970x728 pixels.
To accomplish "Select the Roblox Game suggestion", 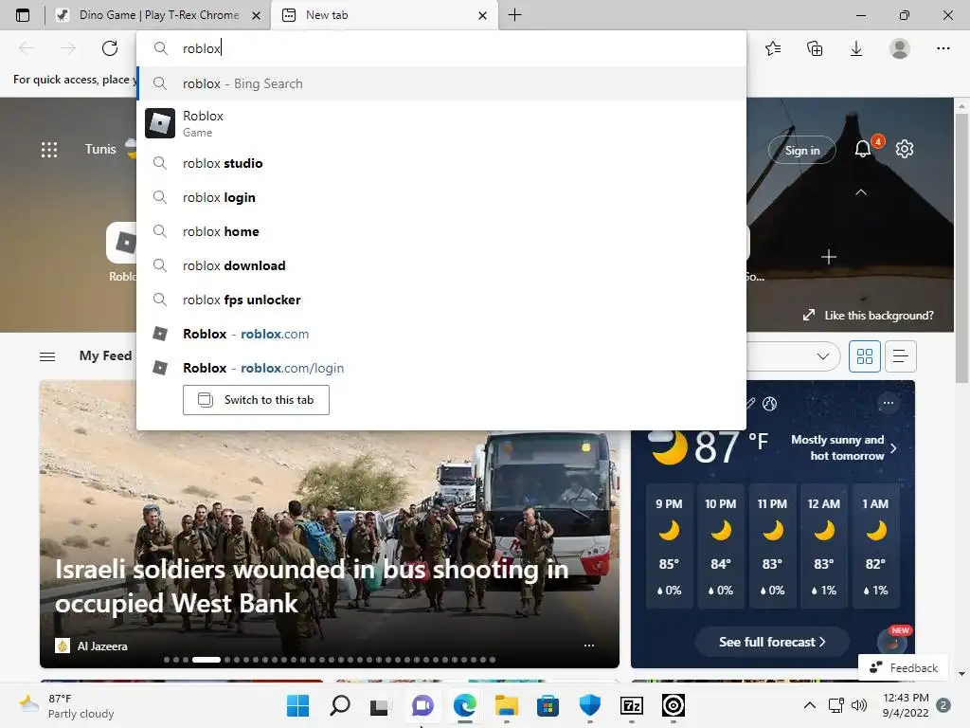I will [441, 123].
